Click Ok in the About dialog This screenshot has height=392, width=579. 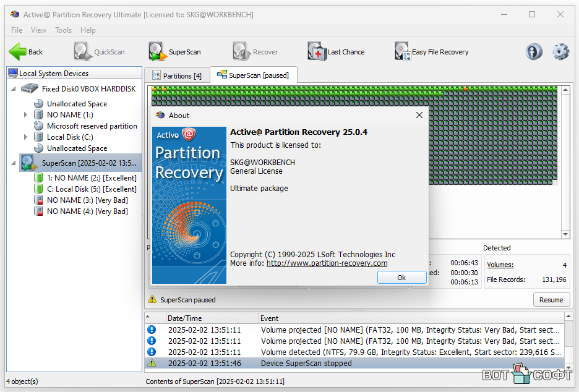point(401,278)
